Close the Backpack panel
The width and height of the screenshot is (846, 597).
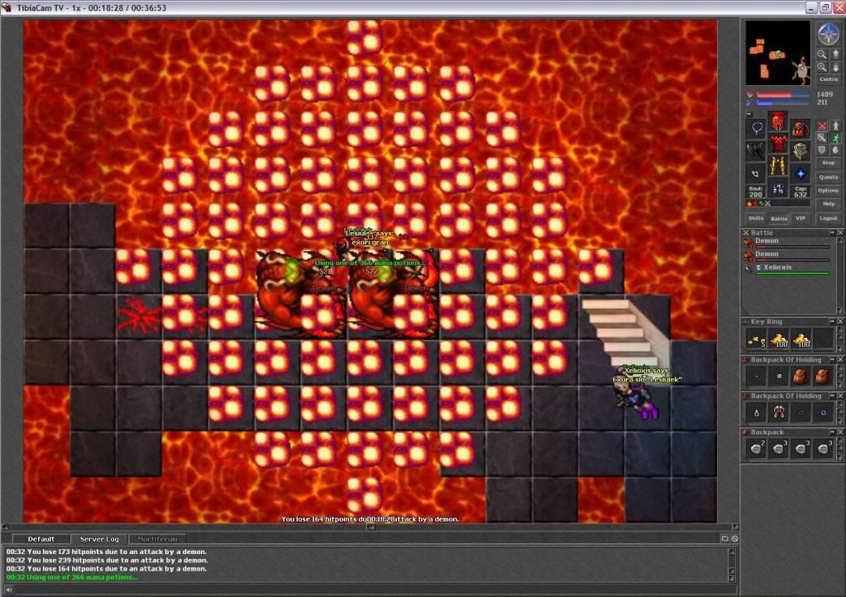click(x=840, y=432)
